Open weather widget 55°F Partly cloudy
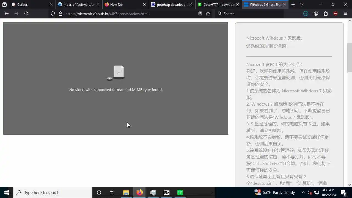This screenshot has height=198, width=352. pos(274,193)
